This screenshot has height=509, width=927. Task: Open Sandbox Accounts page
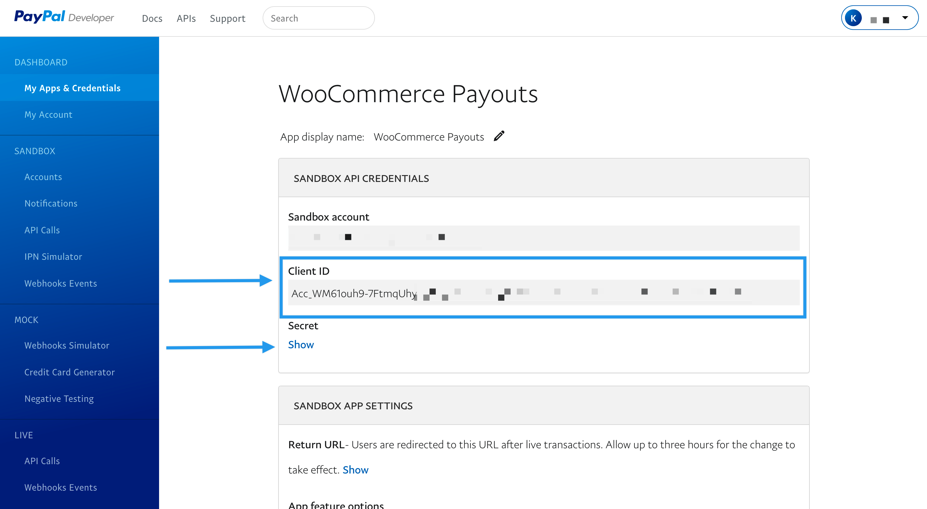tap(43, 177)
